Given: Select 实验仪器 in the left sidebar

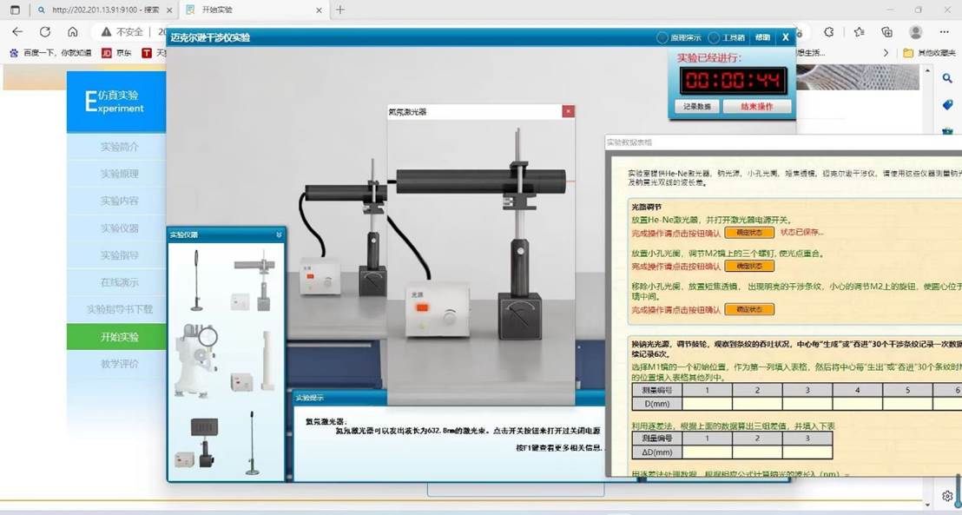Looking at the screenshot, I should pyautogui.click(x=119, y=228).
